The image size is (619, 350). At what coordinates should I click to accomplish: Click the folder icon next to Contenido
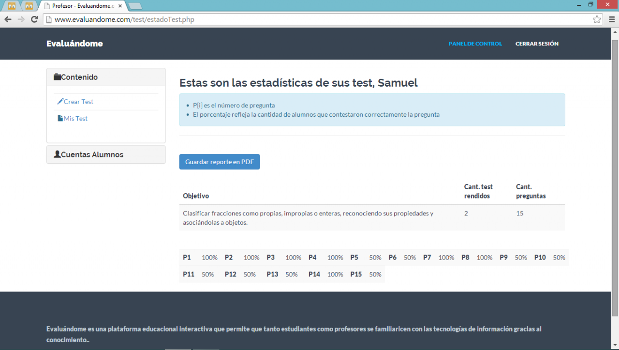pyautogui.click(x=57, y=77)
